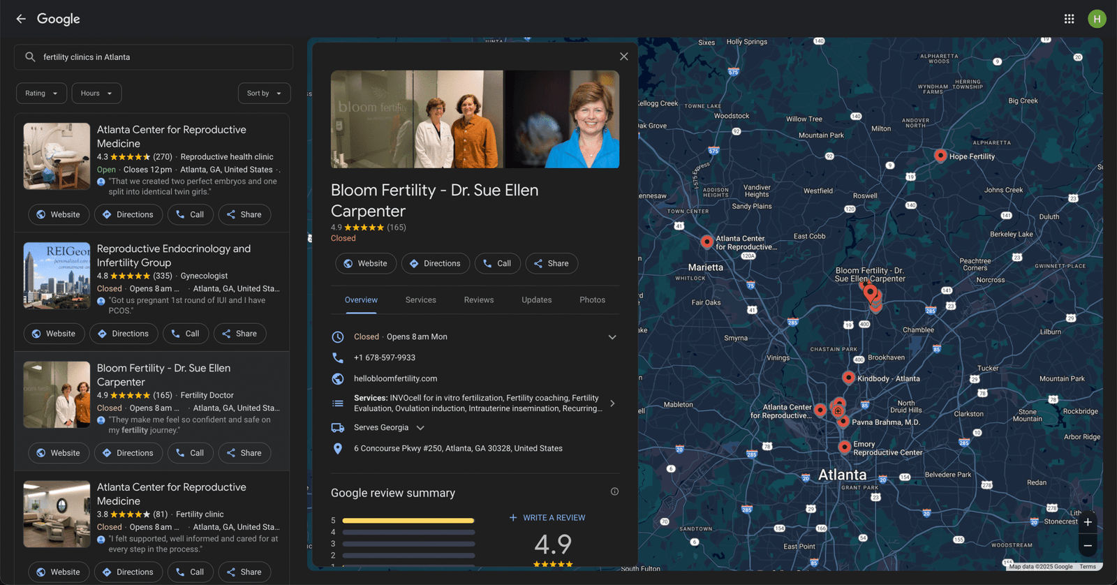This screenshot has height=585, width=1117.
Task: Click the Google review summary info icon
Action: (x=615, y=491)
